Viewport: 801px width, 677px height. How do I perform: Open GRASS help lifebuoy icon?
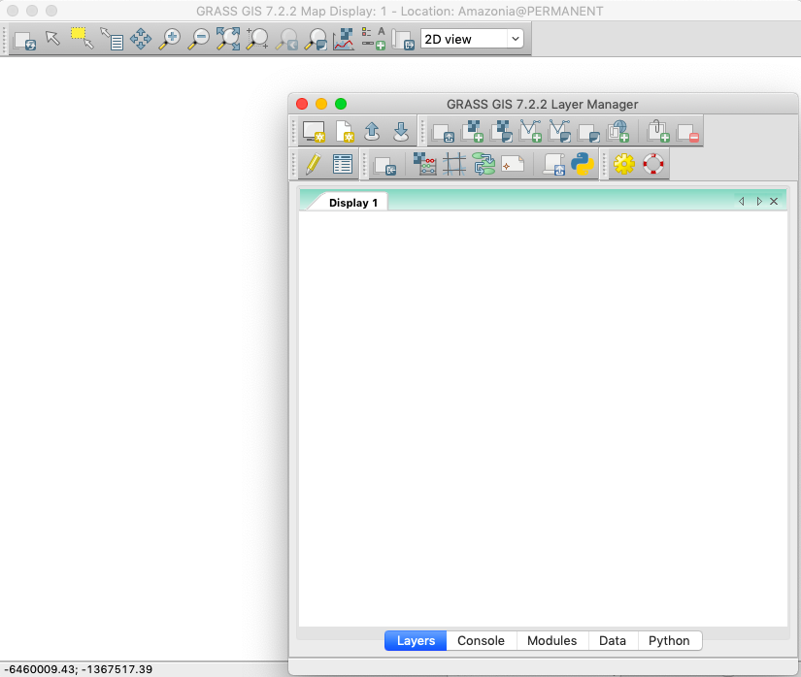point(653,164)
